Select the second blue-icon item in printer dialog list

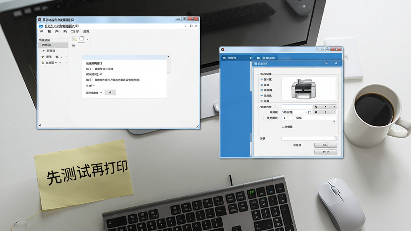(x=265, y=85)
